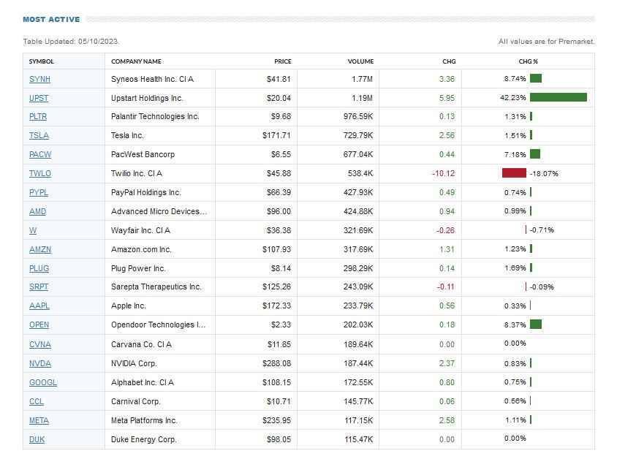The width and height of the screenshot is (636, 459).
Task: Click the PYPL symbol link
Action: (x=39, y=193)
